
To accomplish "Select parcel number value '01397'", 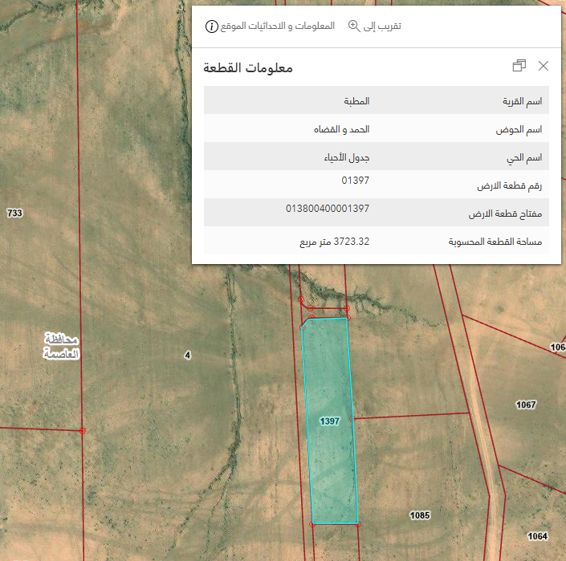I will tap(355, 181).
